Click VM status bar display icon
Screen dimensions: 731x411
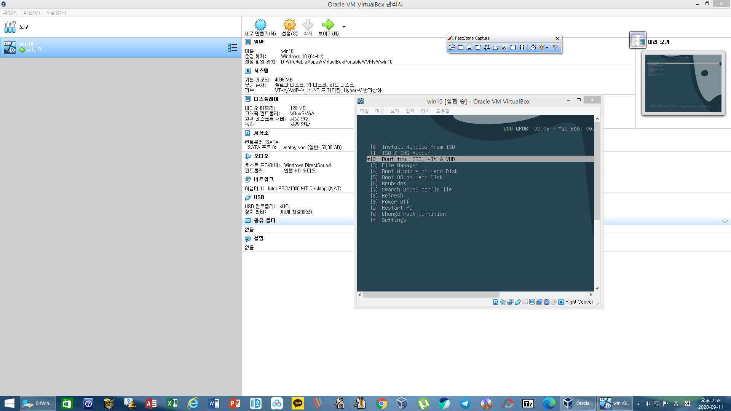pos(532,302)
